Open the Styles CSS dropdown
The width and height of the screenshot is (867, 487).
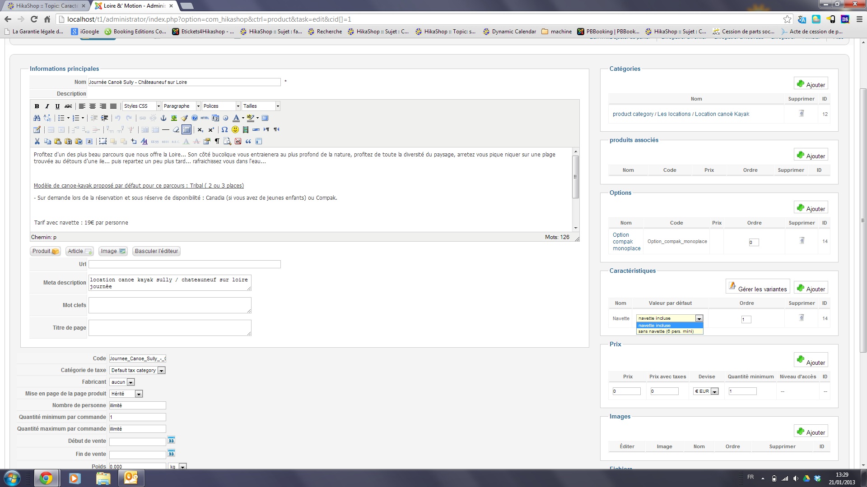[x=142, y=106]
